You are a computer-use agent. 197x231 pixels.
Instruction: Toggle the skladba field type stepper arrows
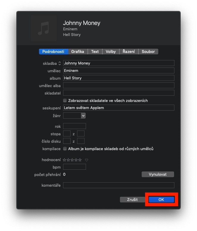(60, 63)
